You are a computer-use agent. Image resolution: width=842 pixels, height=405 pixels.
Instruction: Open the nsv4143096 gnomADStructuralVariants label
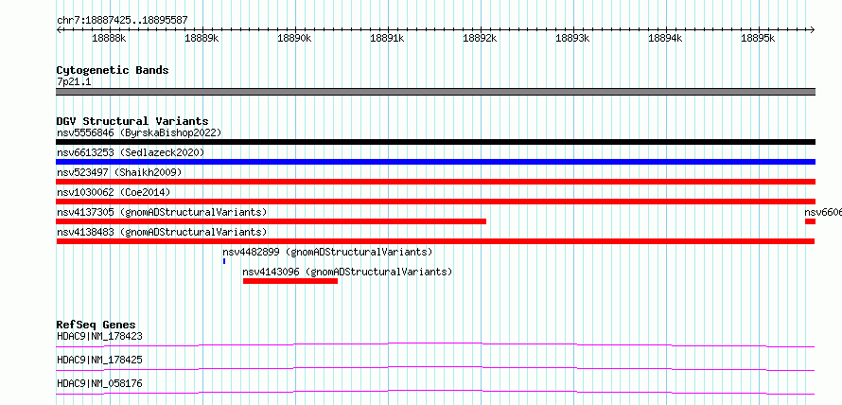point(347,272)
